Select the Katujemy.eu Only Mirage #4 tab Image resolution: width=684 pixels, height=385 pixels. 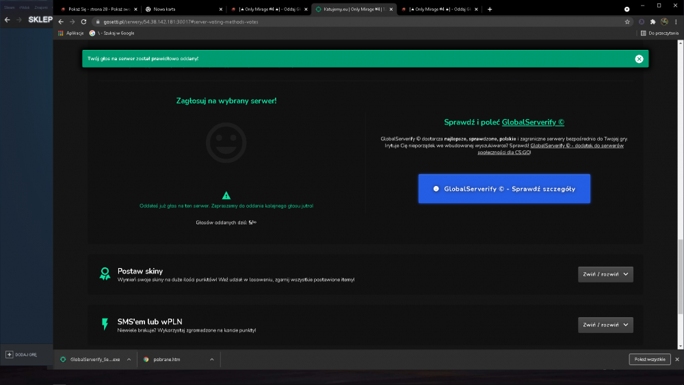click(x=354, y=9)
